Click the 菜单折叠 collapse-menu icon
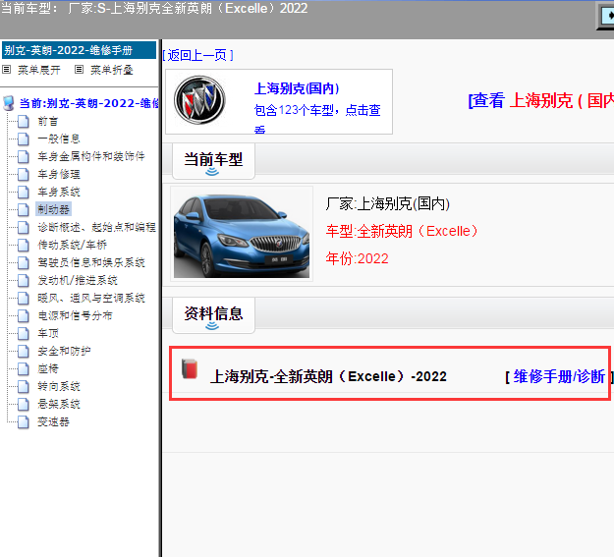This screenshot has width=614, height=557. pos(80,70)
